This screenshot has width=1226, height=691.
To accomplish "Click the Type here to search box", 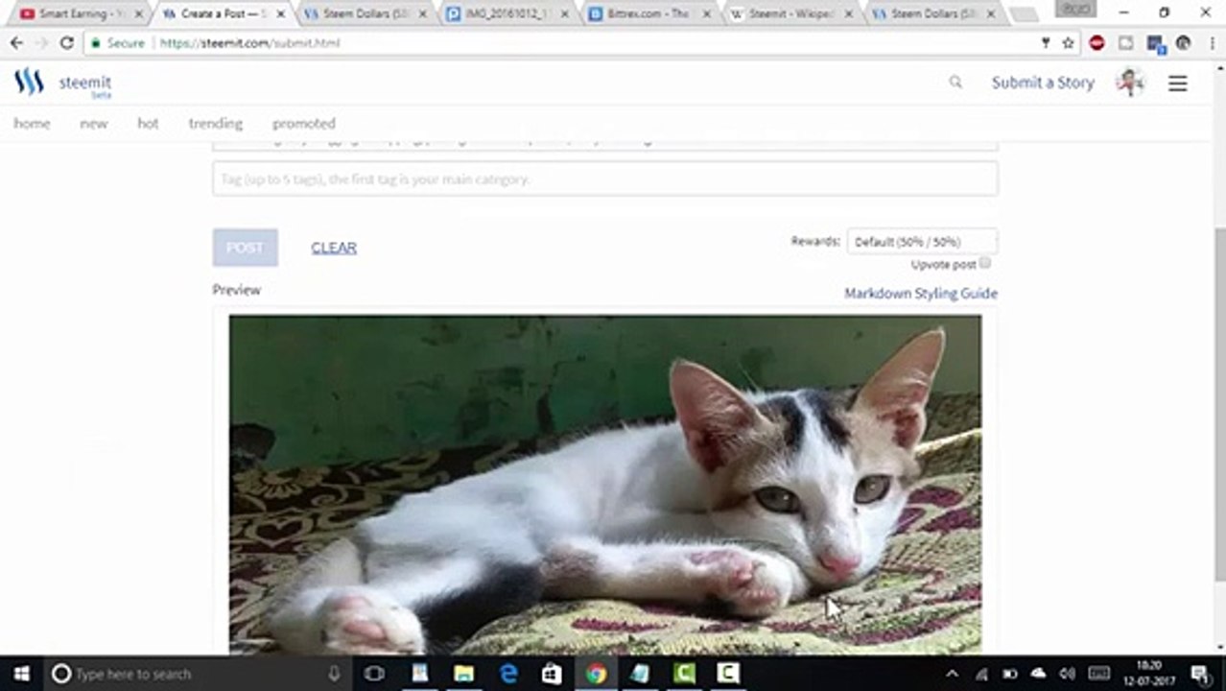I will 196,674.
